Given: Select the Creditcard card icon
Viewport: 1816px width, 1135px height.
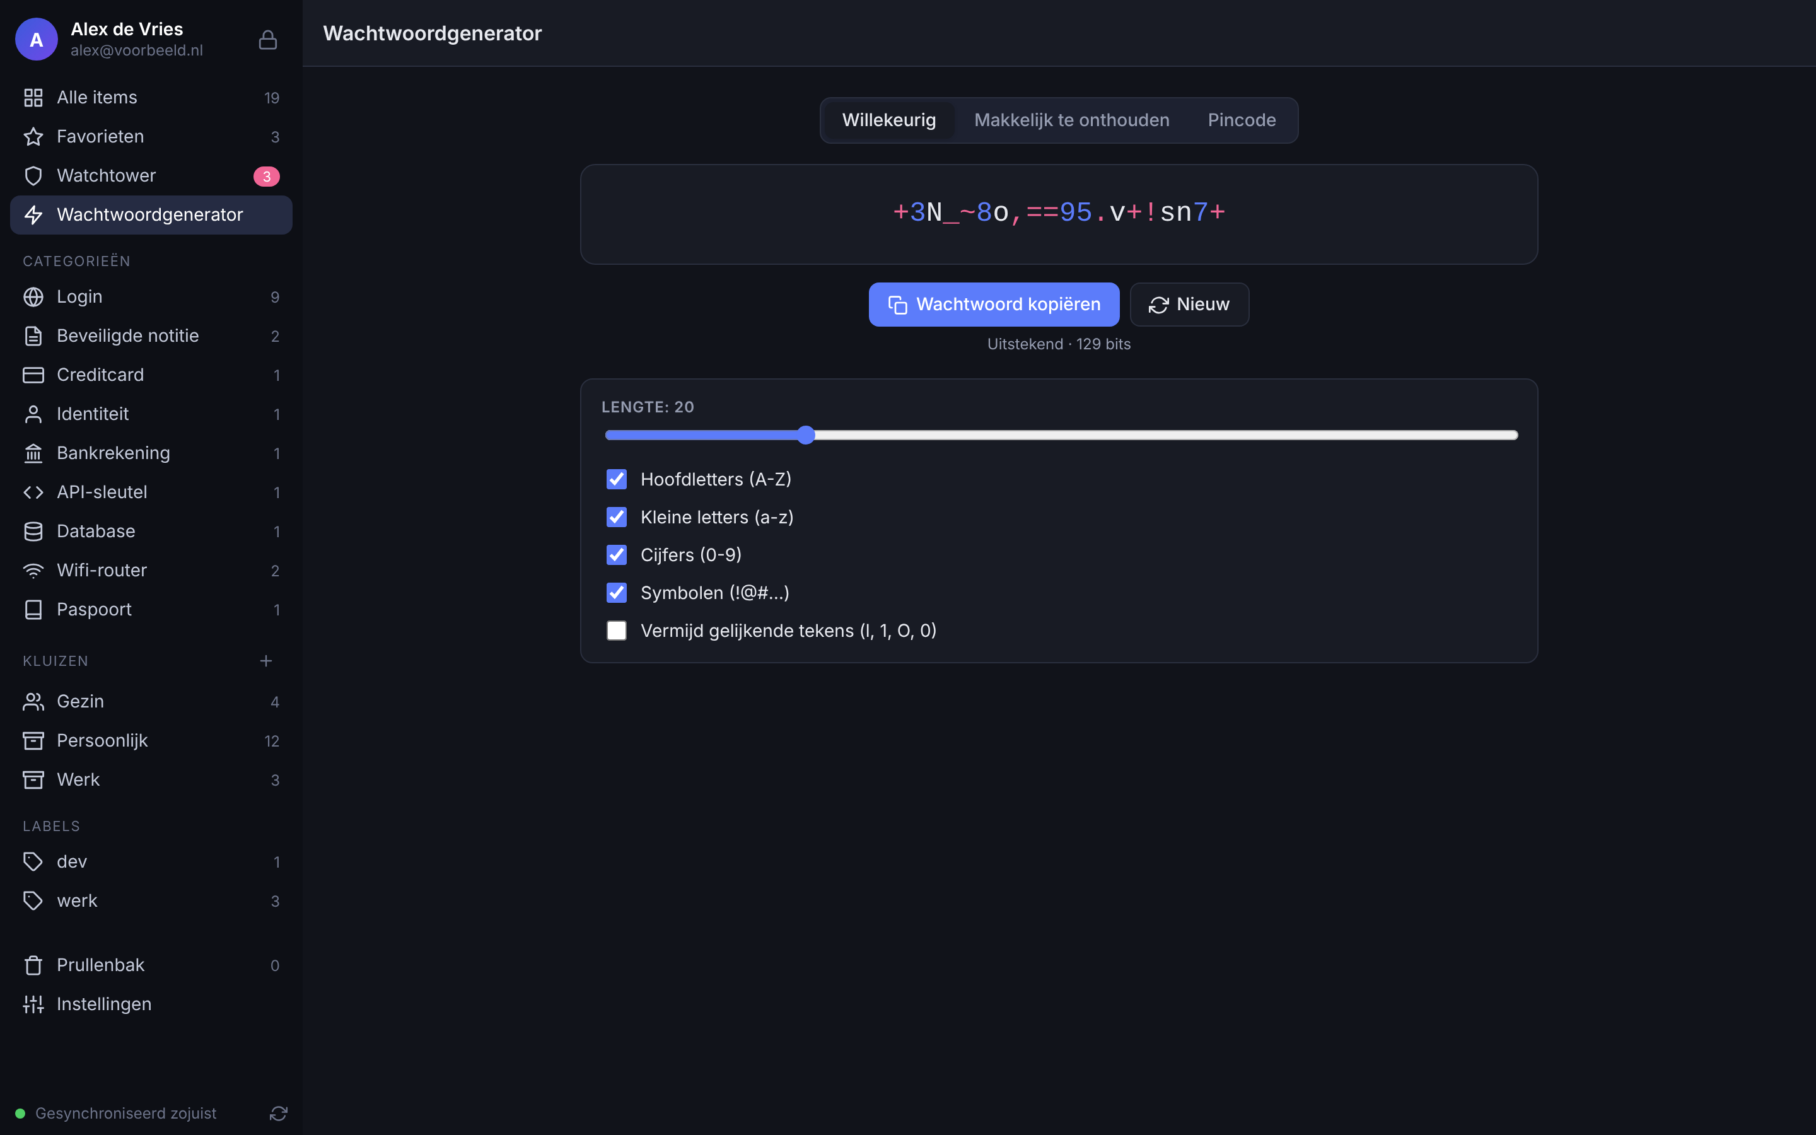Looking at the screenshot, I should (x=33, y=375).
